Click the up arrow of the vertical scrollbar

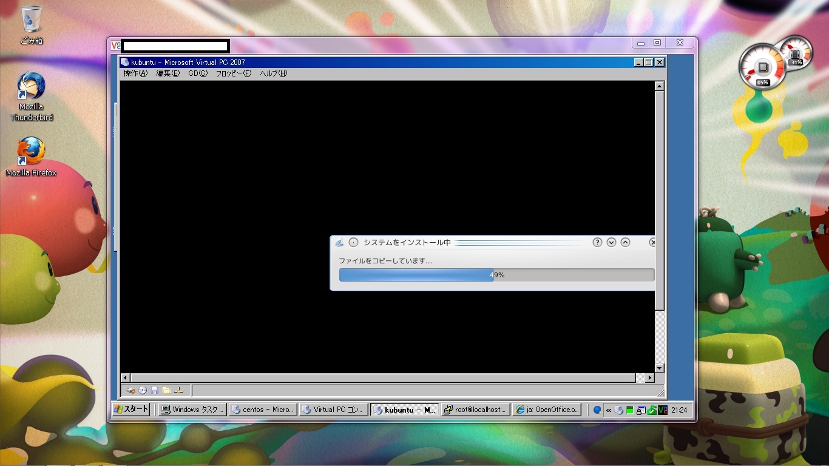pos(660,86)
